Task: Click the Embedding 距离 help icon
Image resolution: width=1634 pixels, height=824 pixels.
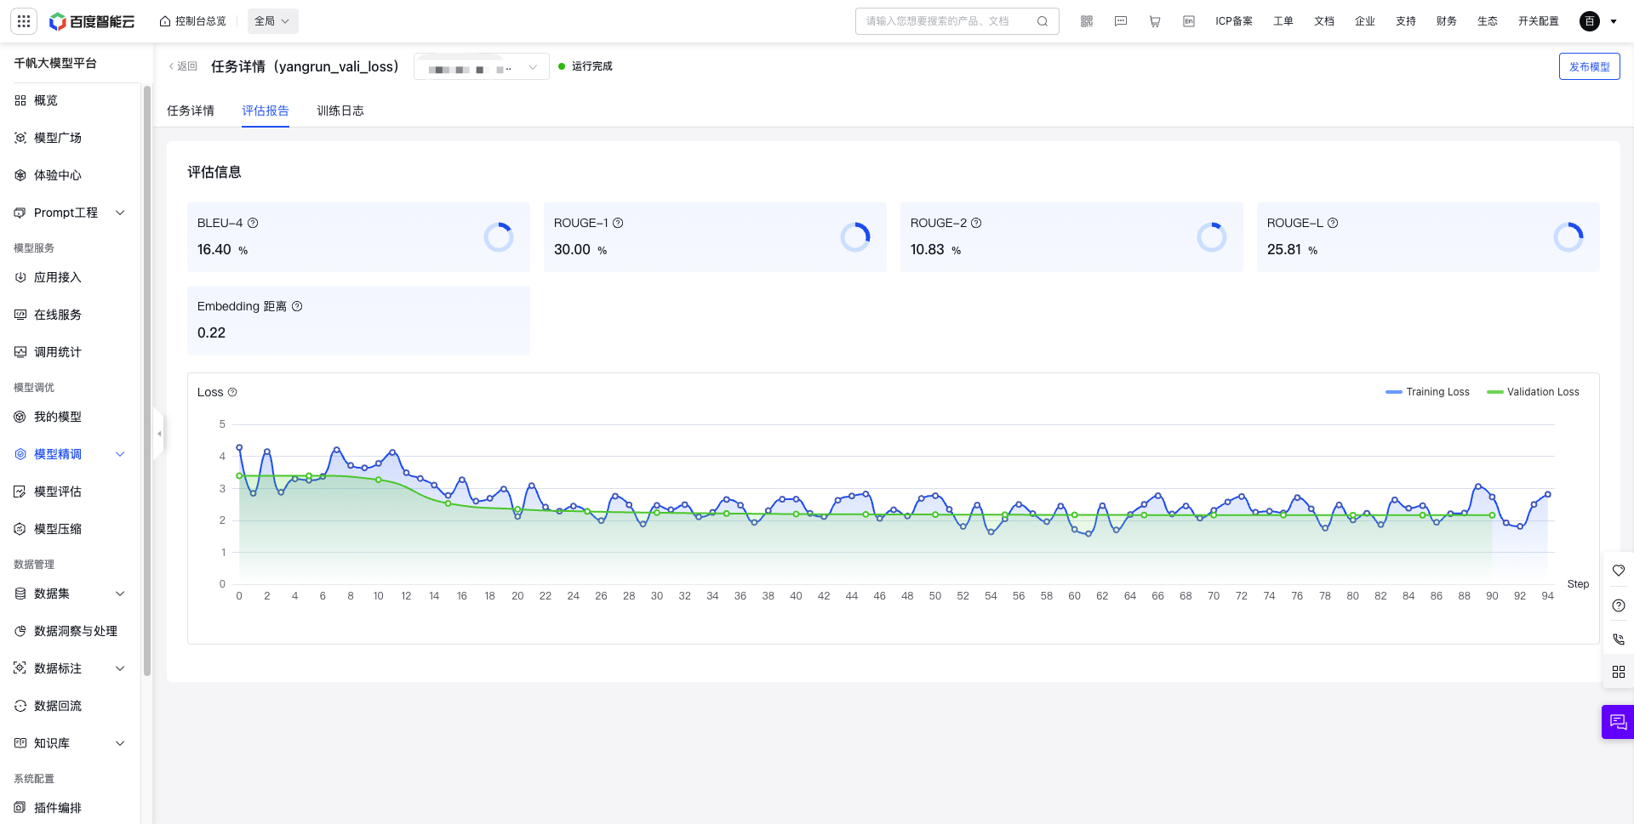Action: click(297, 306)
